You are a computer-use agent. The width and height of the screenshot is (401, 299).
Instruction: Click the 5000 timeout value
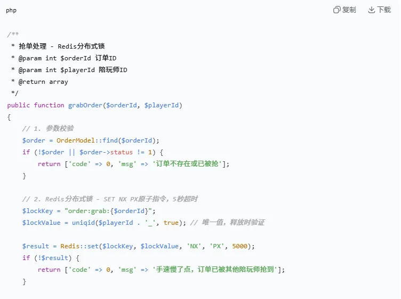[239, 246]
